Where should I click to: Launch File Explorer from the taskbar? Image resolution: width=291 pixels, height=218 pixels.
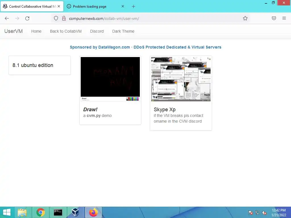[x=22, y=212]
